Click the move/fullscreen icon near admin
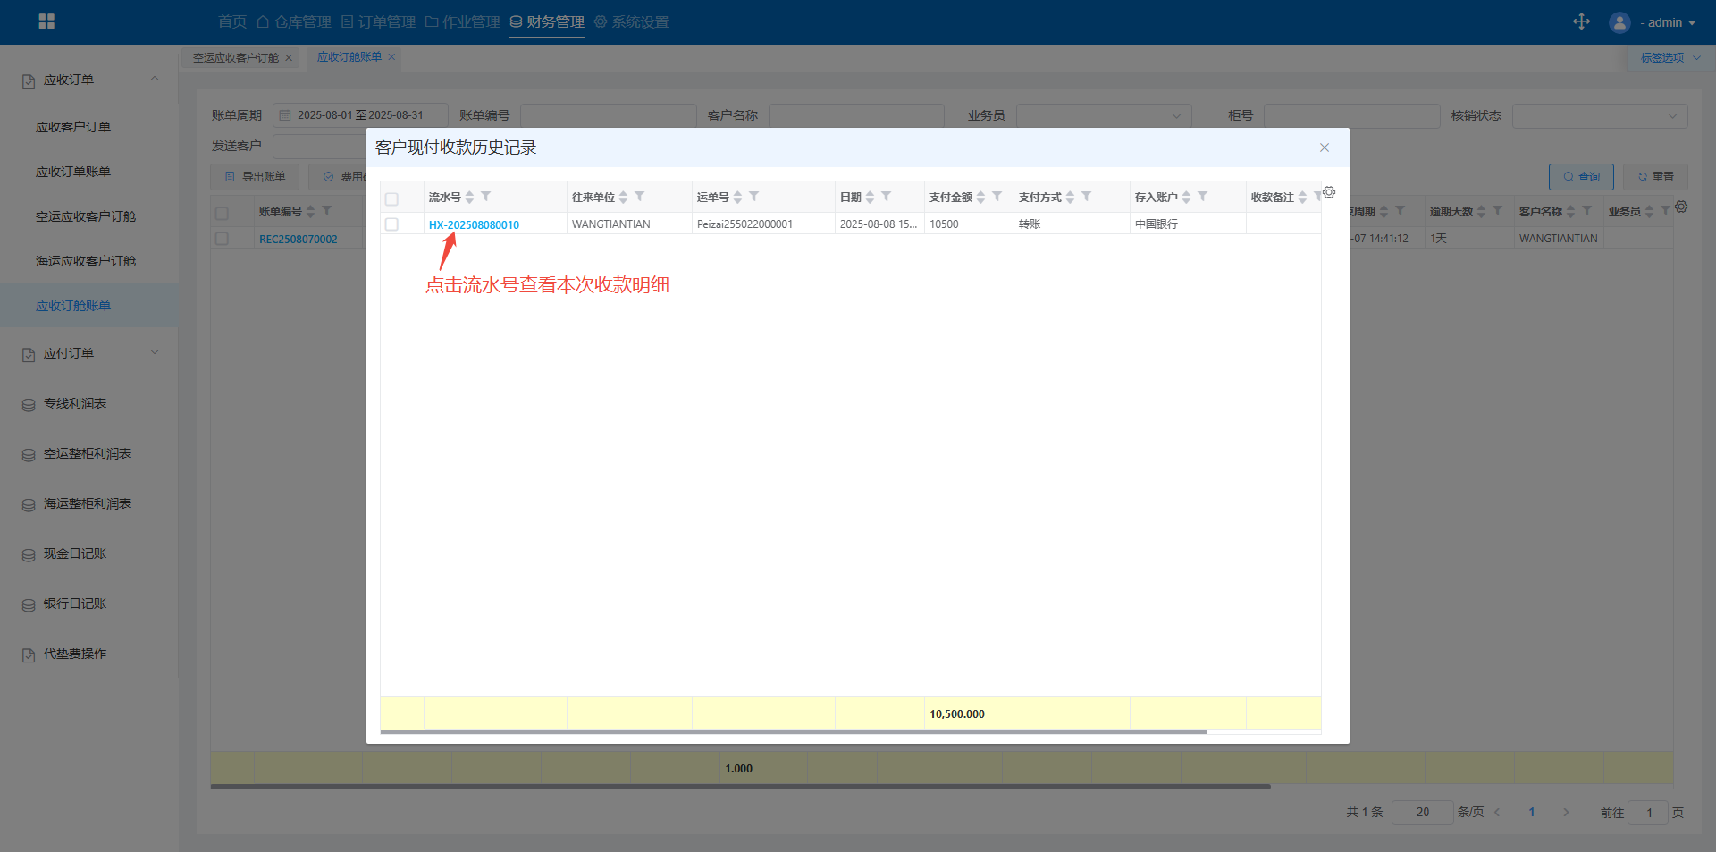This screenshot has height=852, width=1716. click(x=1581, y=21)
